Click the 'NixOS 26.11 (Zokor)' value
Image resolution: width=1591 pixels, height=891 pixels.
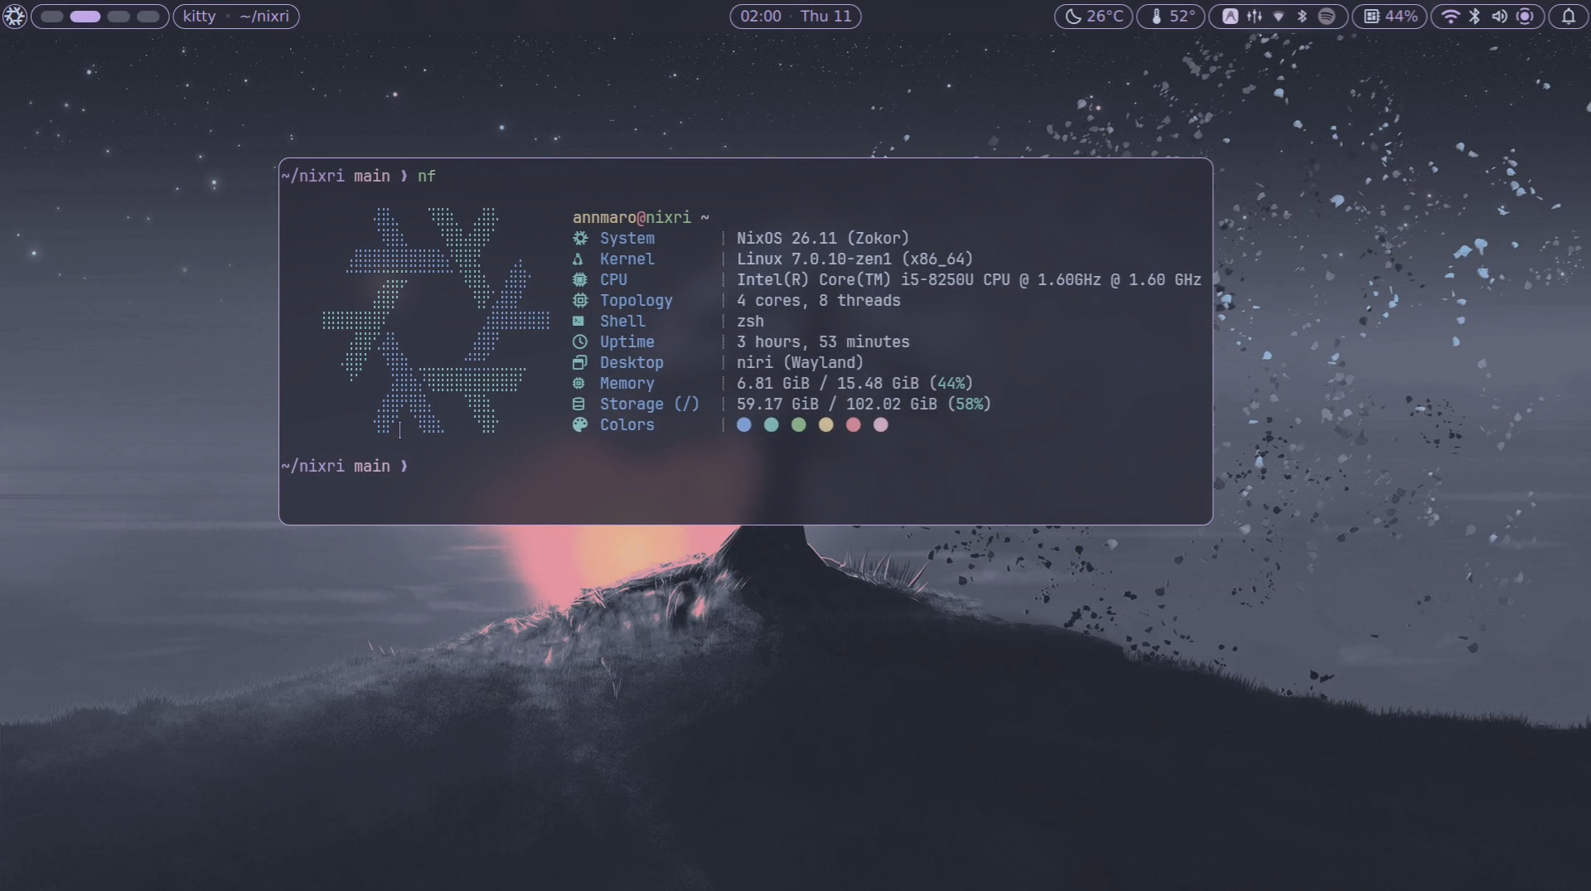pyautogui.click(x=823, y=239)
